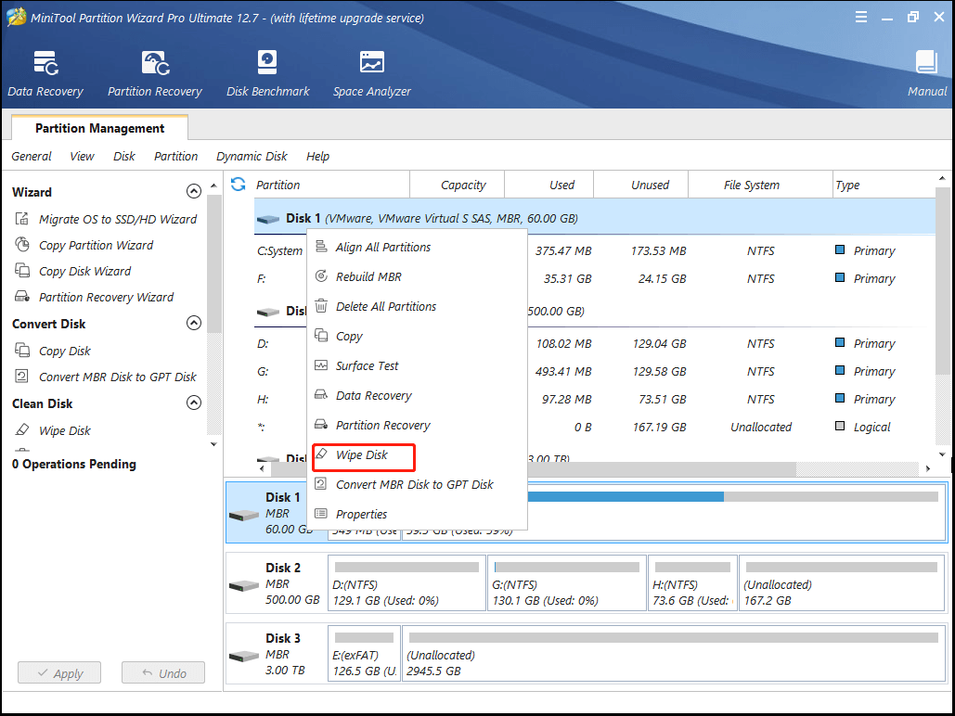Screen dimensions: 955x716
Task: Click the Undo button
Action: click(163, 672)
